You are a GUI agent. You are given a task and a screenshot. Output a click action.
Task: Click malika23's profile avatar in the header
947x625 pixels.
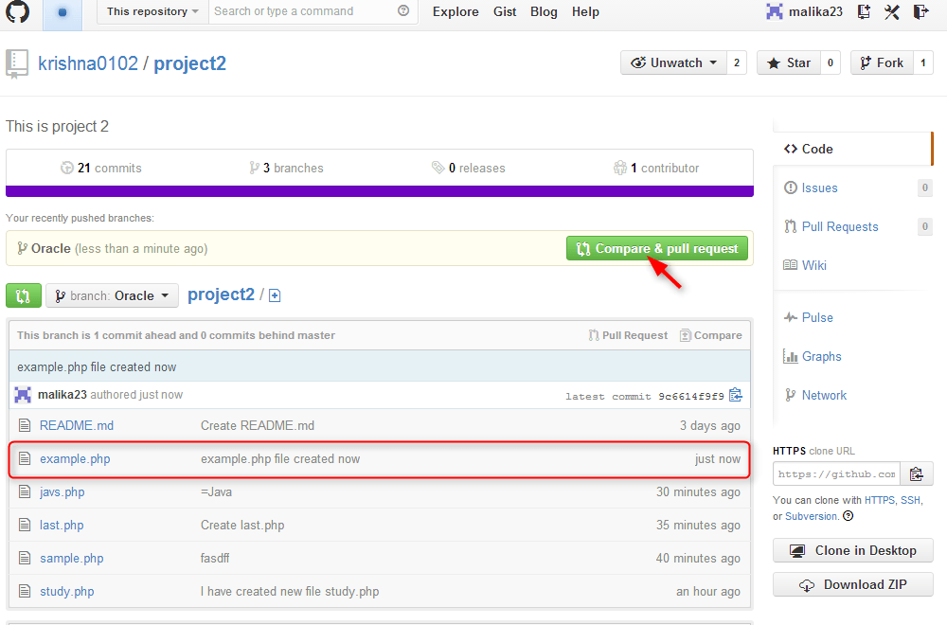(x=775, y=11)
